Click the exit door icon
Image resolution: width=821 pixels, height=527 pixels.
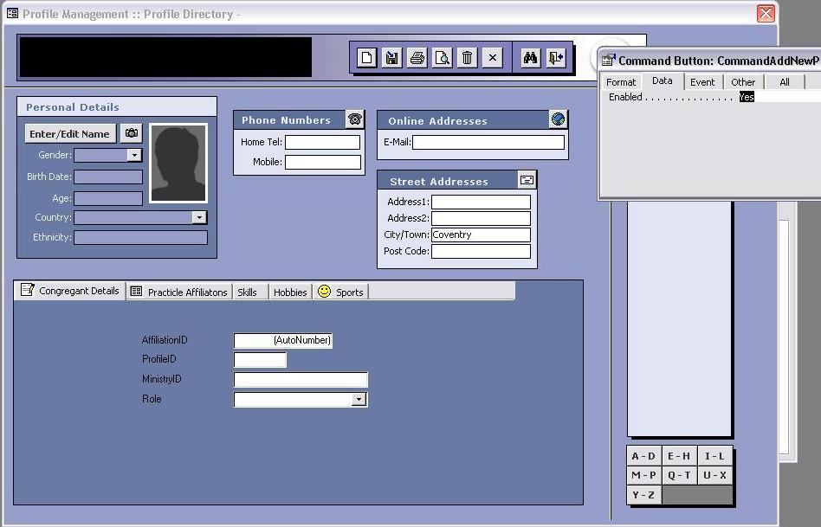tap(556, 58)
